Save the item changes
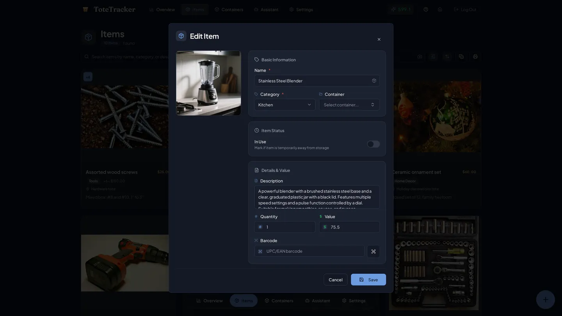Image resolution: width=562 pixels, height=316 pixels. point(368,280)
